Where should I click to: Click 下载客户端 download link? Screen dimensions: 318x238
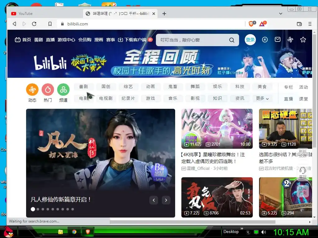pyautogui.click(x=132, y=40)
